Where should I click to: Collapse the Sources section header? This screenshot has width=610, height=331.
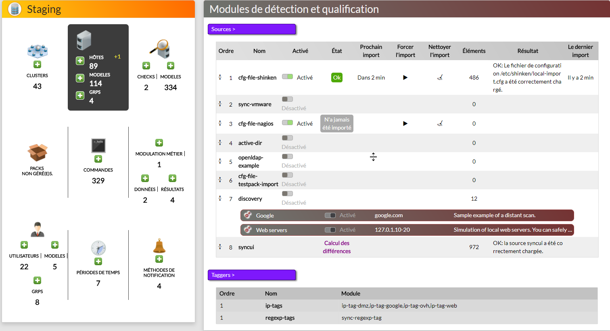point(251,29)
